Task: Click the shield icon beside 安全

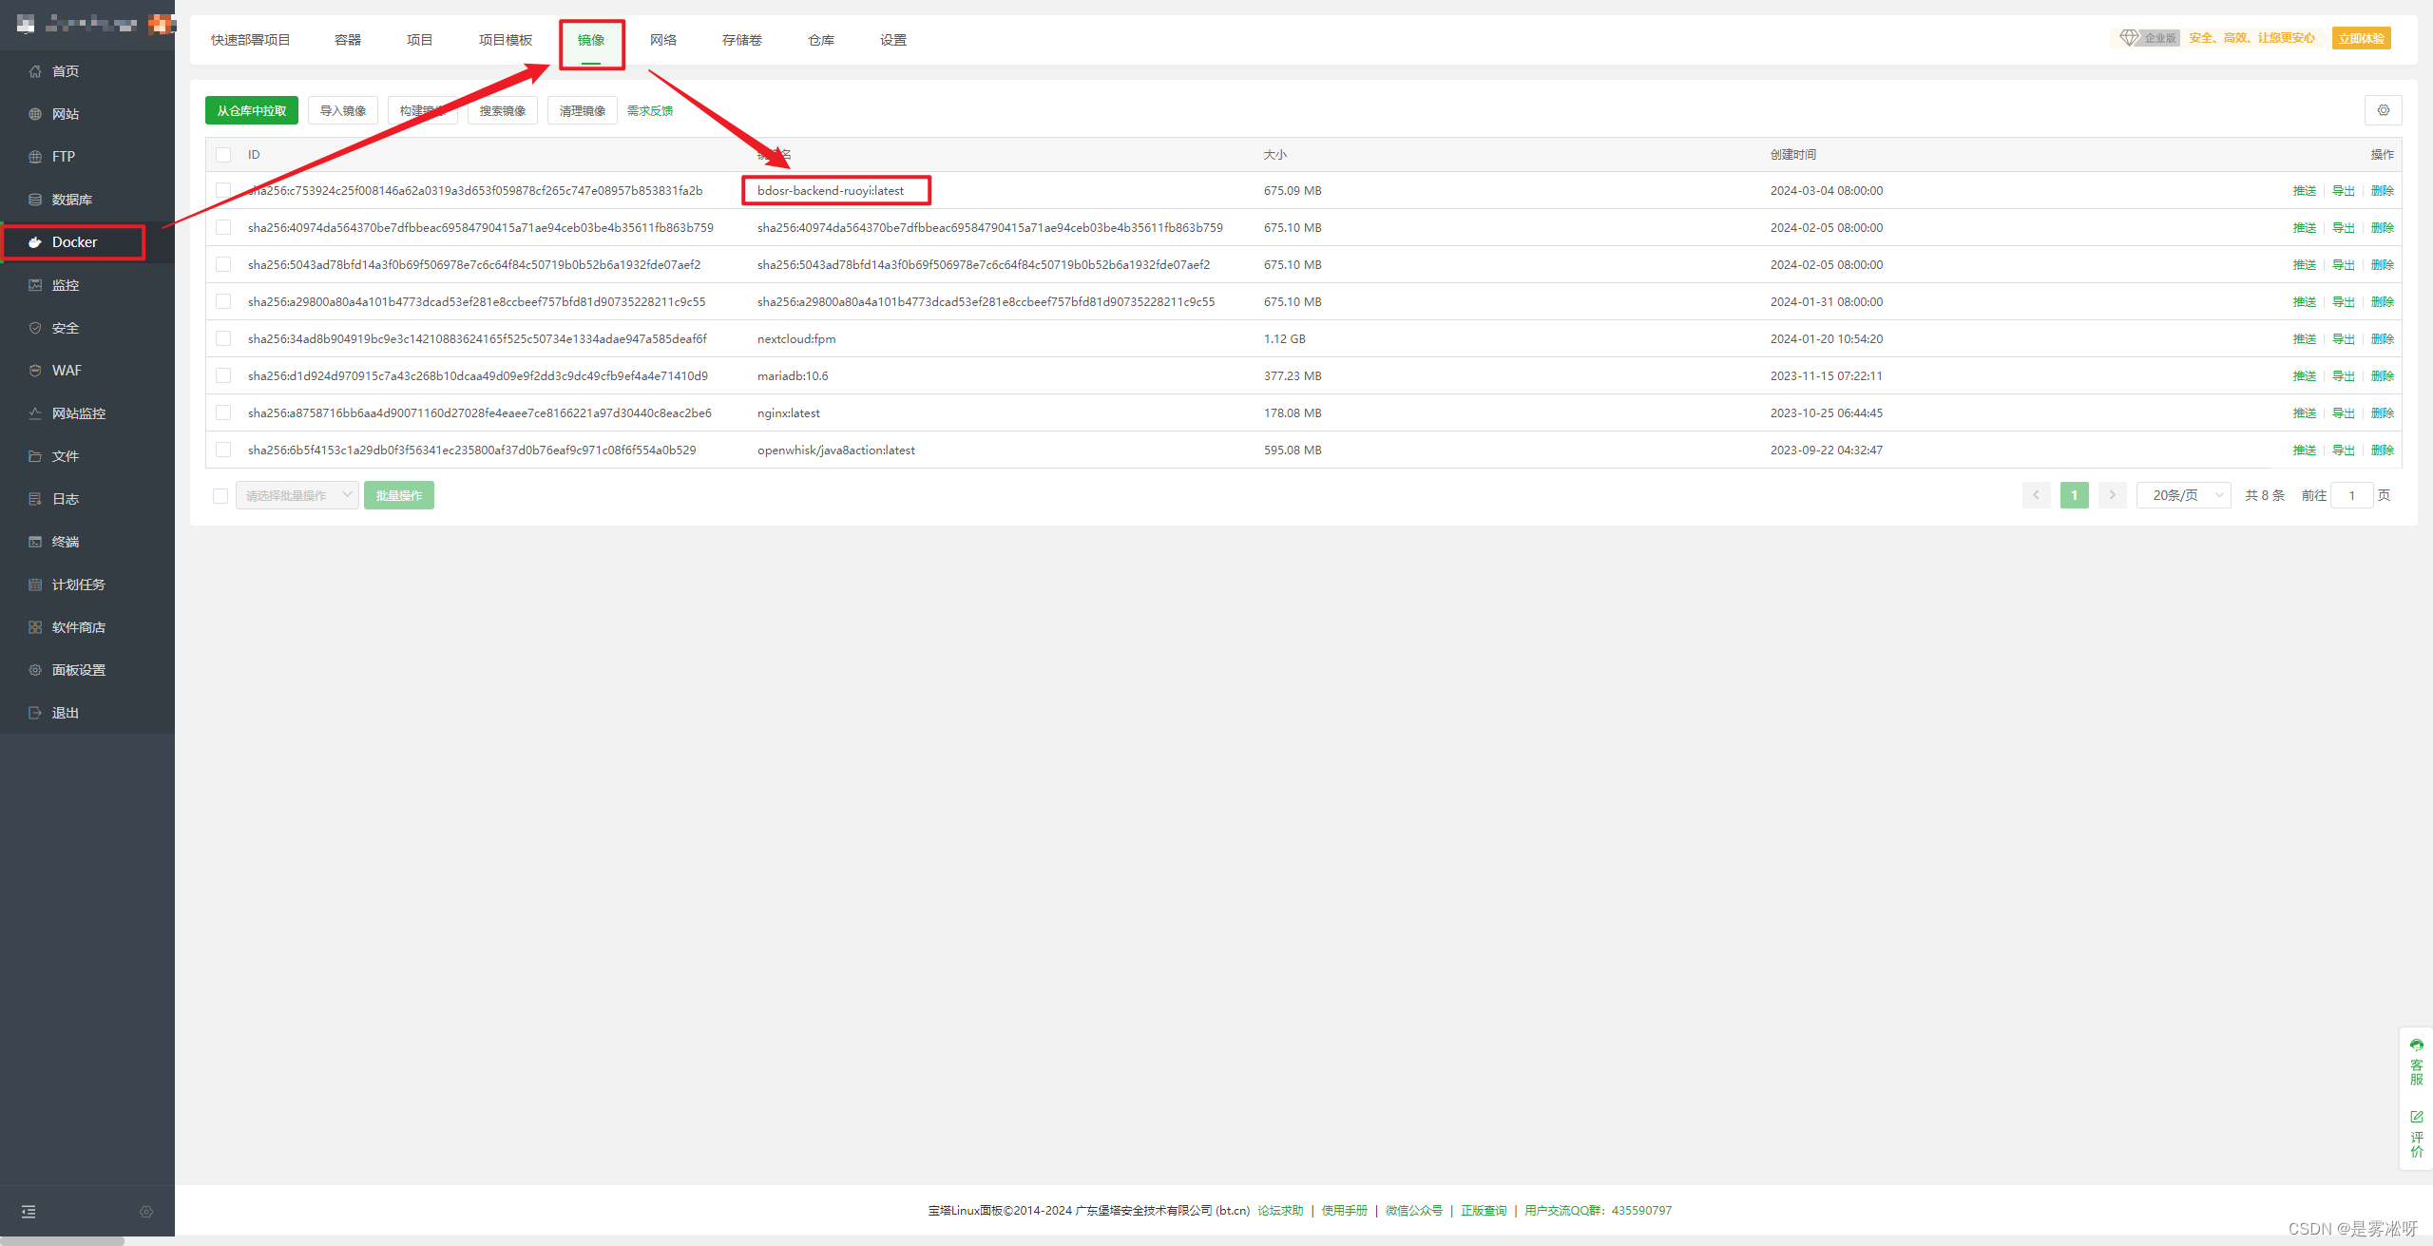Action: coord(35,328)
